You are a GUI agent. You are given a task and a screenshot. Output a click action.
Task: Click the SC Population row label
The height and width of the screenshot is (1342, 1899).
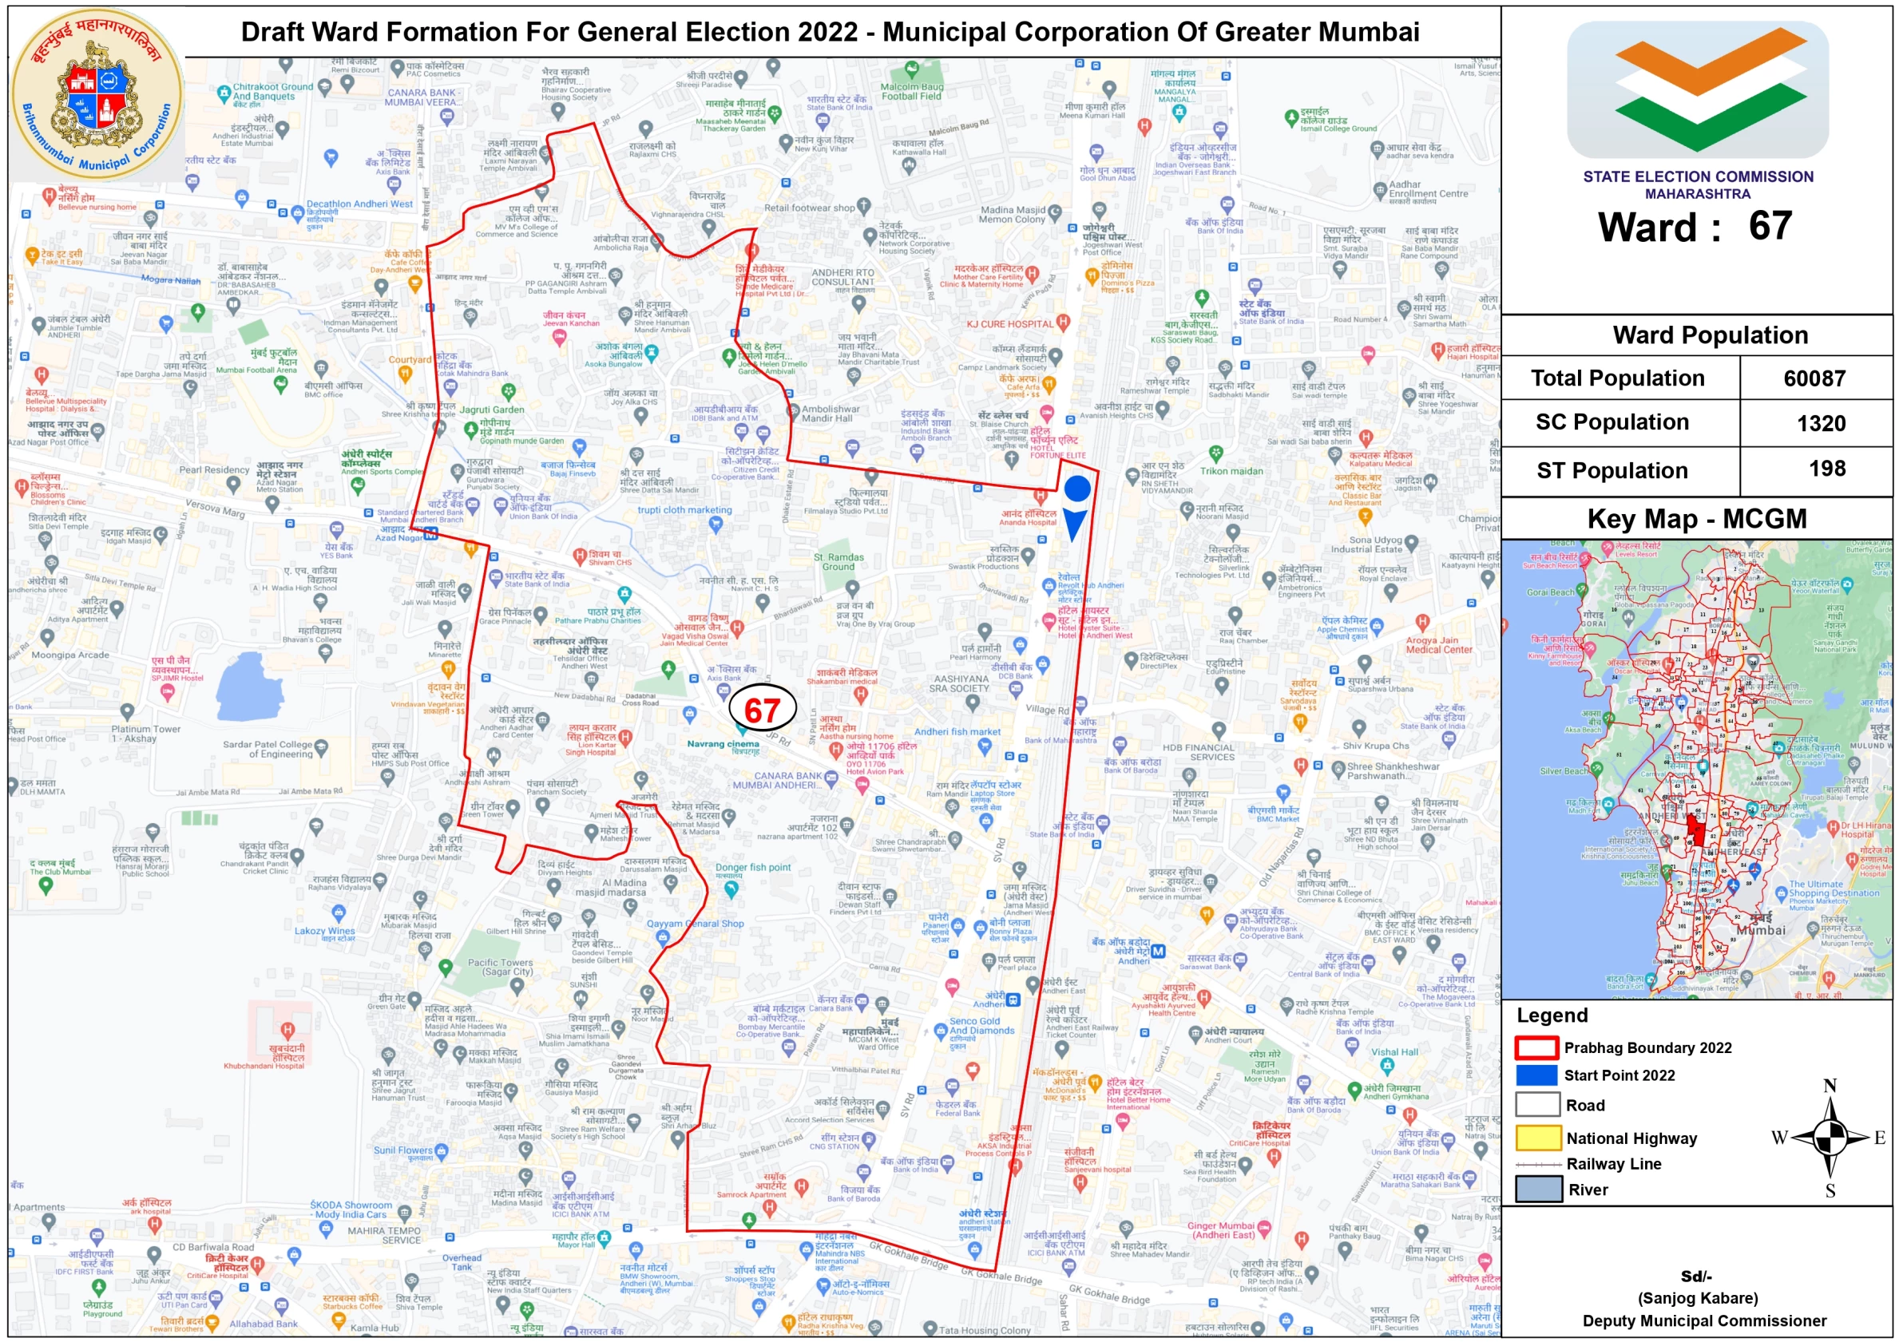[1612, 422]
